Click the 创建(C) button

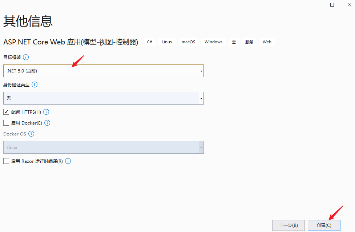[324, 225]
